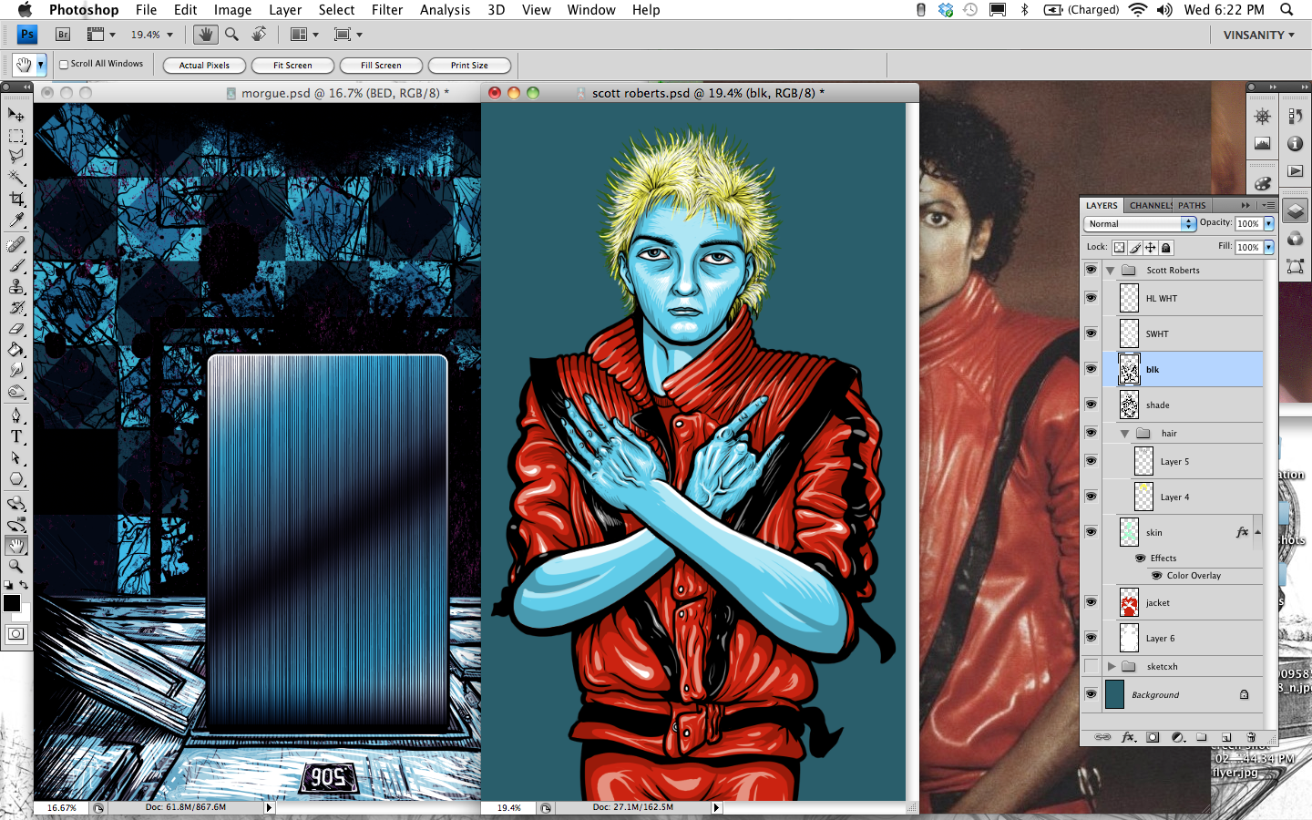Choose the Magic Wand tool

tap(16, 178)
